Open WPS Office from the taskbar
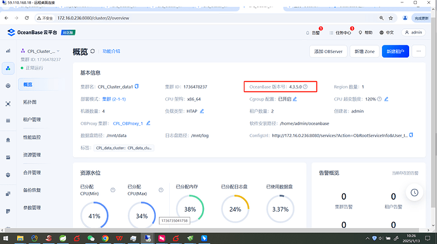Viewport: 437px width, 244px height. 119,238
